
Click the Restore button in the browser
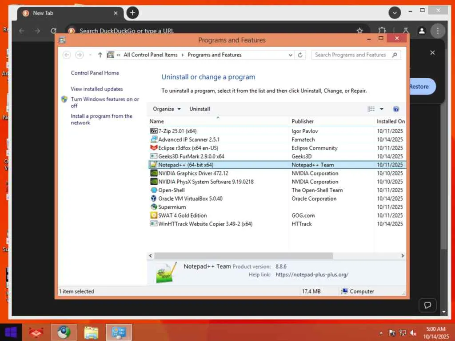tap(422, 87)
